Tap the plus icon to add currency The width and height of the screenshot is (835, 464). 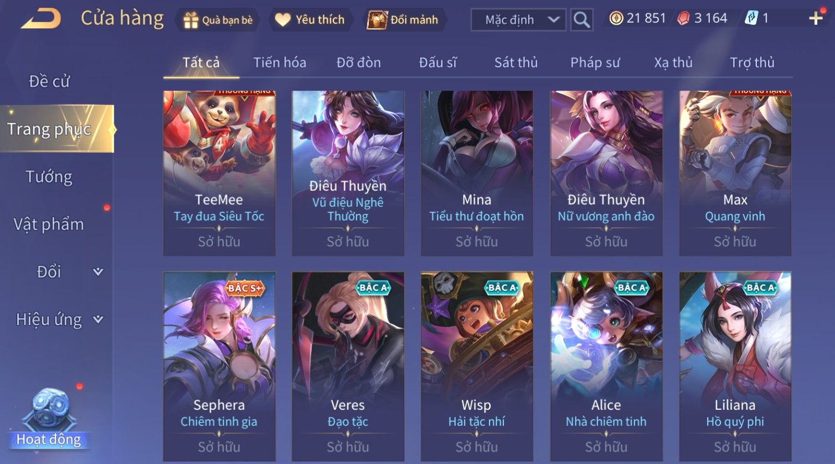click(816, 19)
